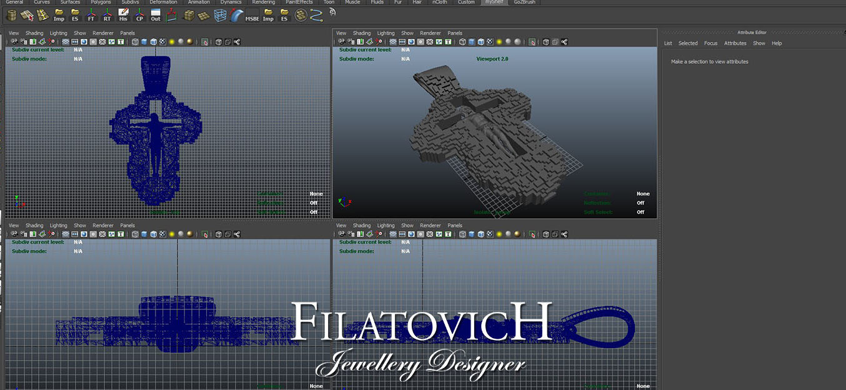Click the RT shelf button
Screen dimensions: 846x390
107,15
